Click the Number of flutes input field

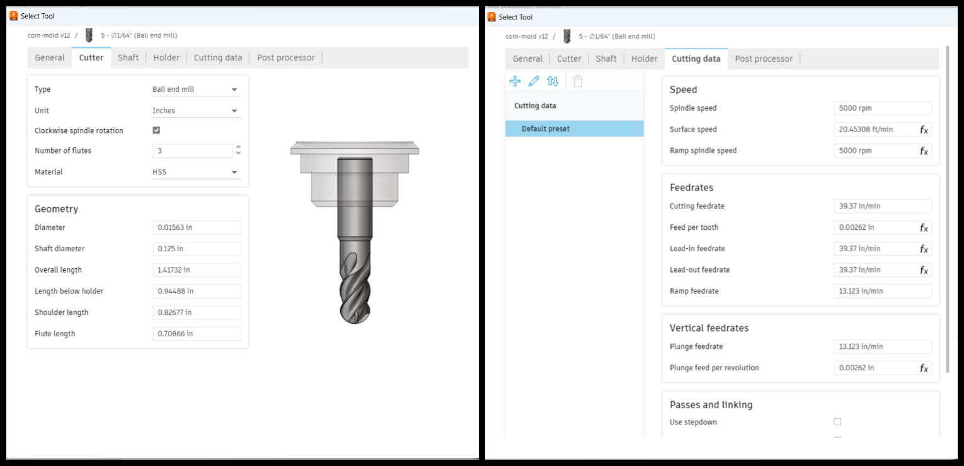click(193, 151)
